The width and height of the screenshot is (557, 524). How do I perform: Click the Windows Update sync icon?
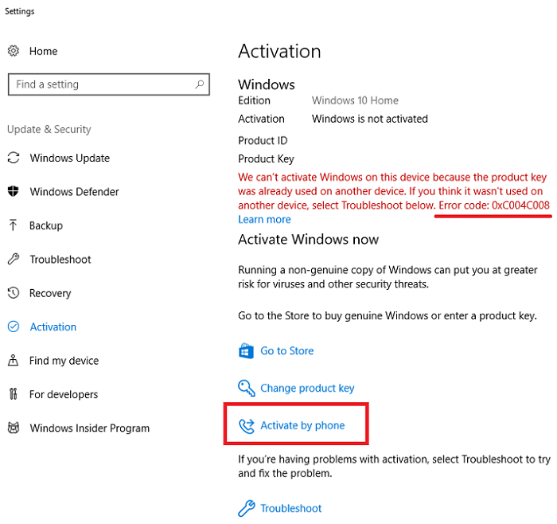13,158
